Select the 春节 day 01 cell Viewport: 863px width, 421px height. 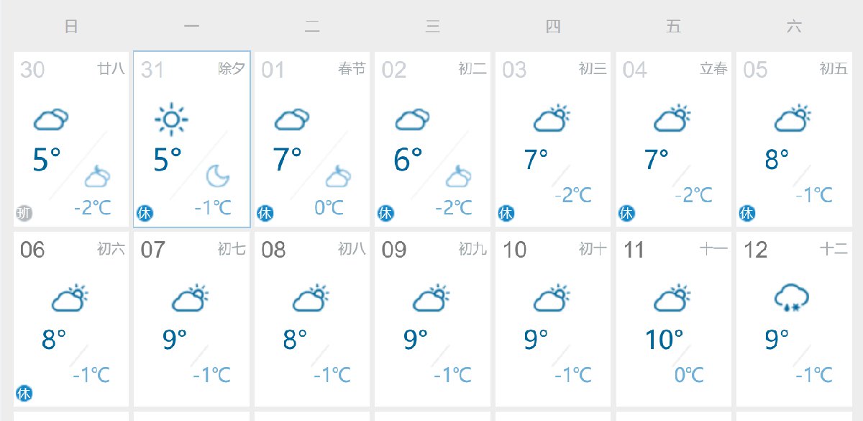(312, 139)
